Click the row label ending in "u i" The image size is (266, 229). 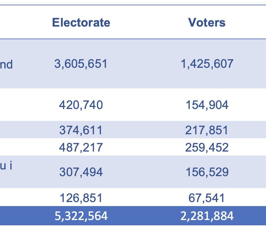tap(6, 166)
